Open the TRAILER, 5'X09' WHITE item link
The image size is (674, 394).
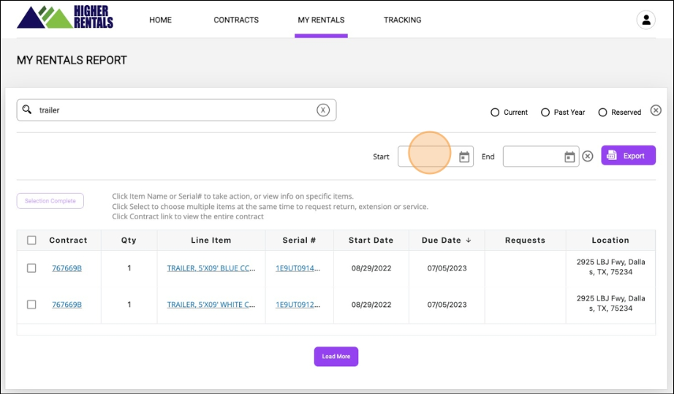click(x=211, y=305)
